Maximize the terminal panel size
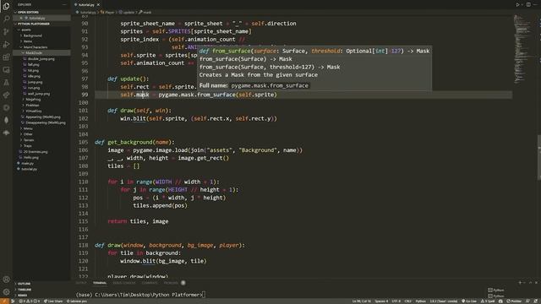 (x=530, y=283)
